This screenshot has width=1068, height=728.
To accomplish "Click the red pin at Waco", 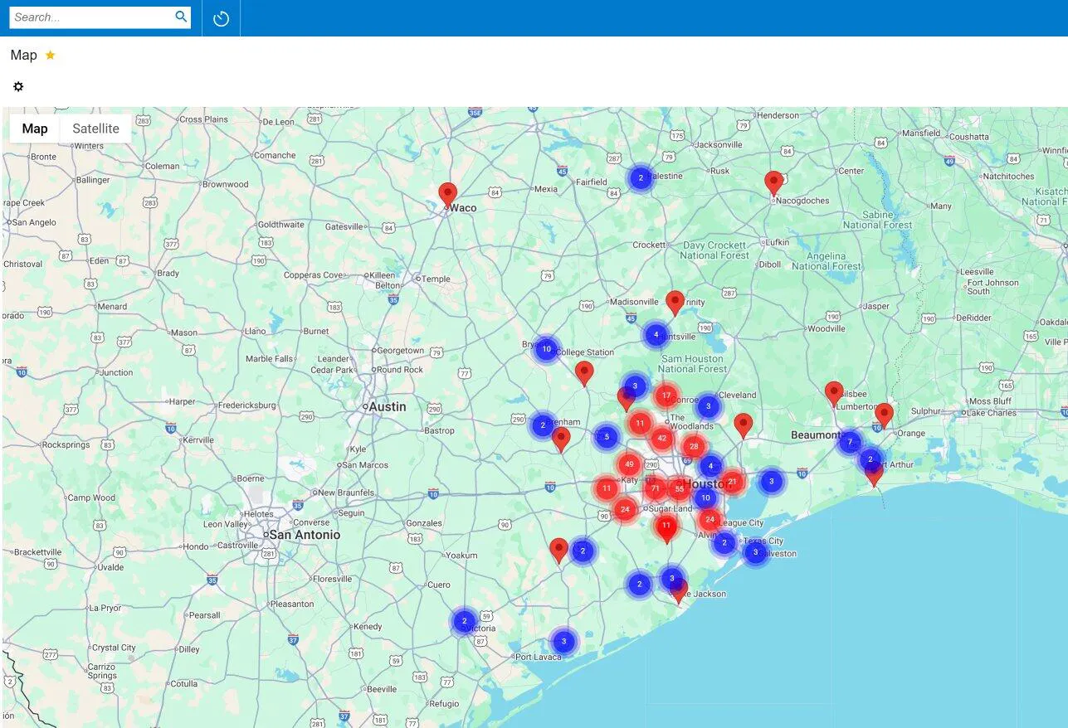I will (448, 195).
